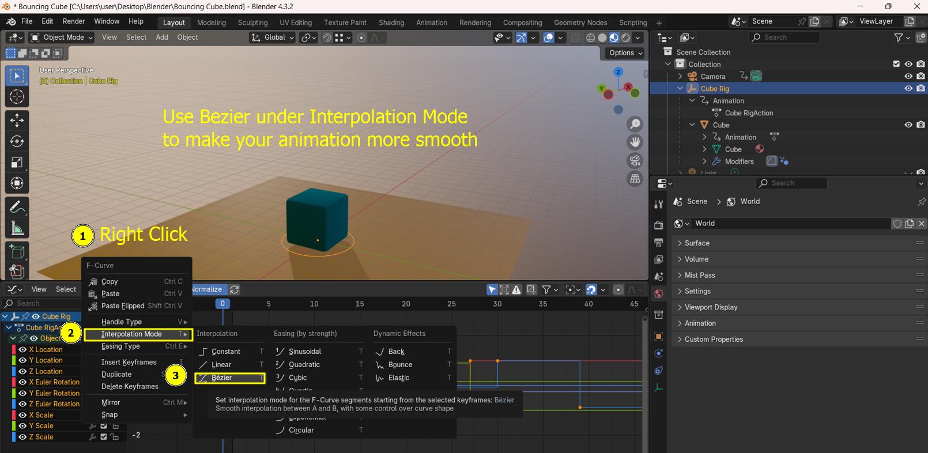Viewport: 928px width, 453px height.
Task: Choose Bounce dynamic effect
Action: [x=413, y=365]
